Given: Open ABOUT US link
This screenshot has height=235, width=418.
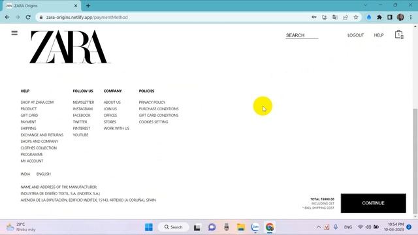Looking at the screenshot, I should click(x=112, y=102).
